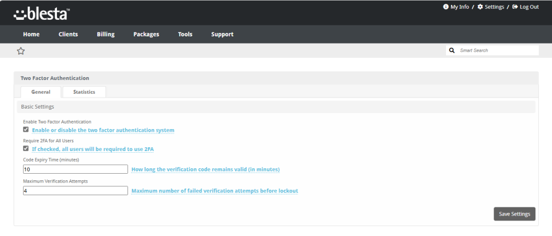Open the Clients menu
This screenshot has width=552, height=236.
[x=68, y=34]
